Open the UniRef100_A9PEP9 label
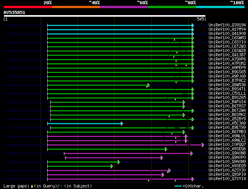The width and height of the screenshot is (248, 189). click(227, 68)
